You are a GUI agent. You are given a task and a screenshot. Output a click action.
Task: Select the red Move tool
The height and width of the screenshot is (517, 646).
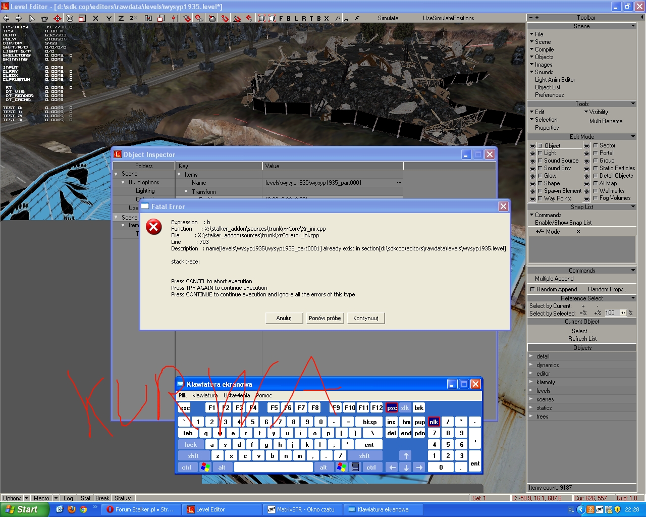tap(57, 18)
